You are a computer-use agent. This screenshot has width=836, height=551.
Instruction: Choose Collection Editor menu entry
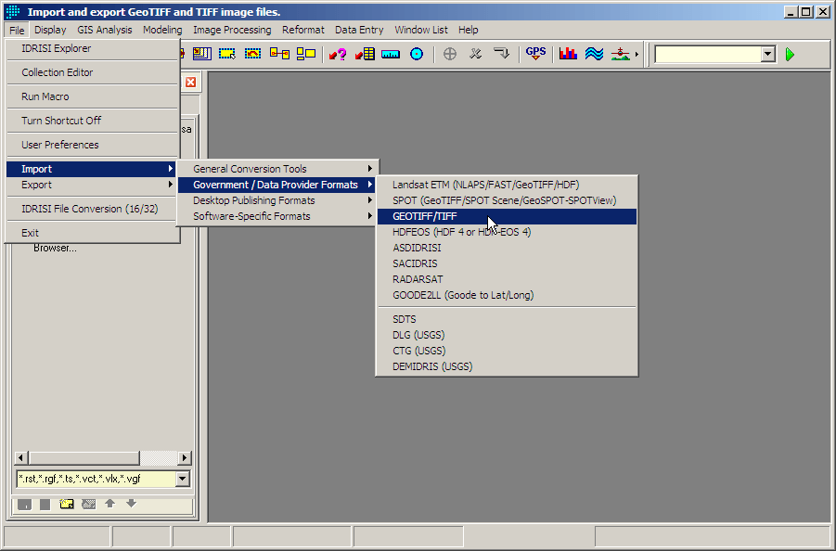[92, 72]
